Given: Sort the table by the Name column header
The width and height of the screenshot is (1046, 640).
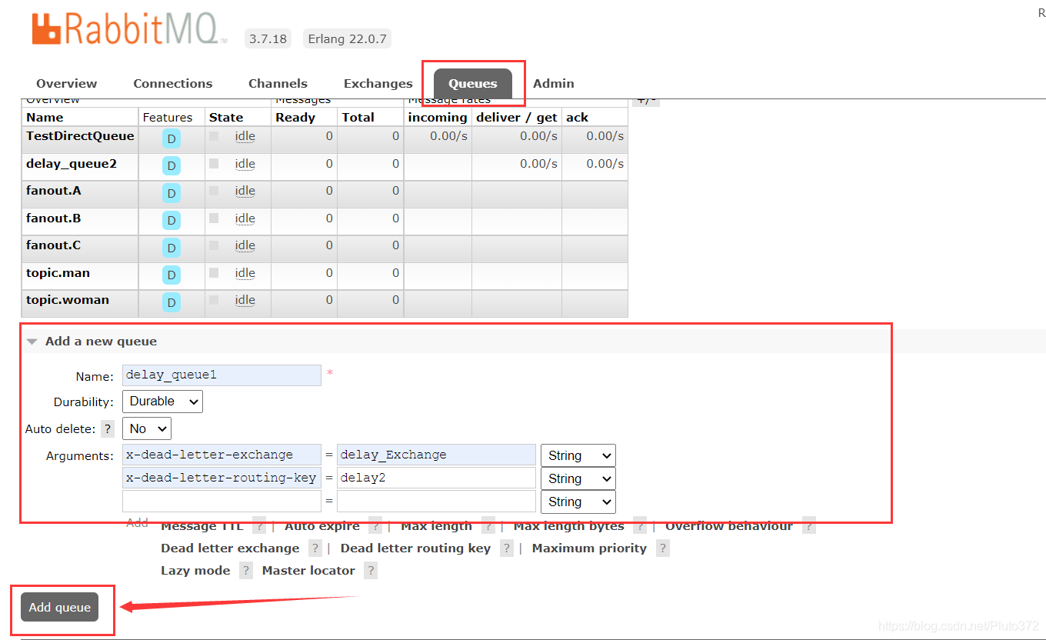Looking at the screenshot, I should click(x=45, y=118).
